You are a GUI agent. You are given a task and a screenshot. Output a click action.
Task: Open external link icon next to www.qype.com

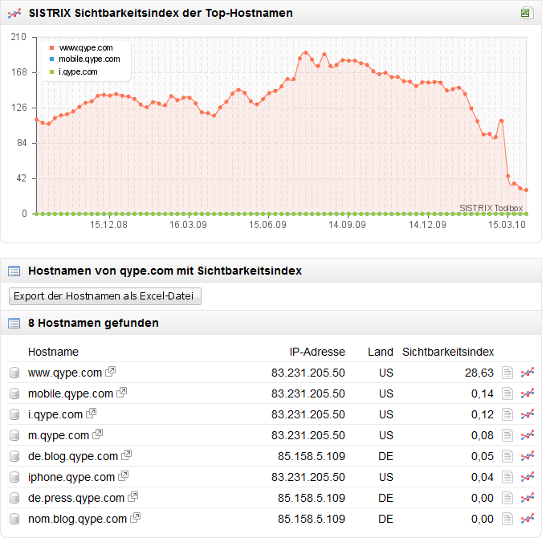tap(111, 372)
